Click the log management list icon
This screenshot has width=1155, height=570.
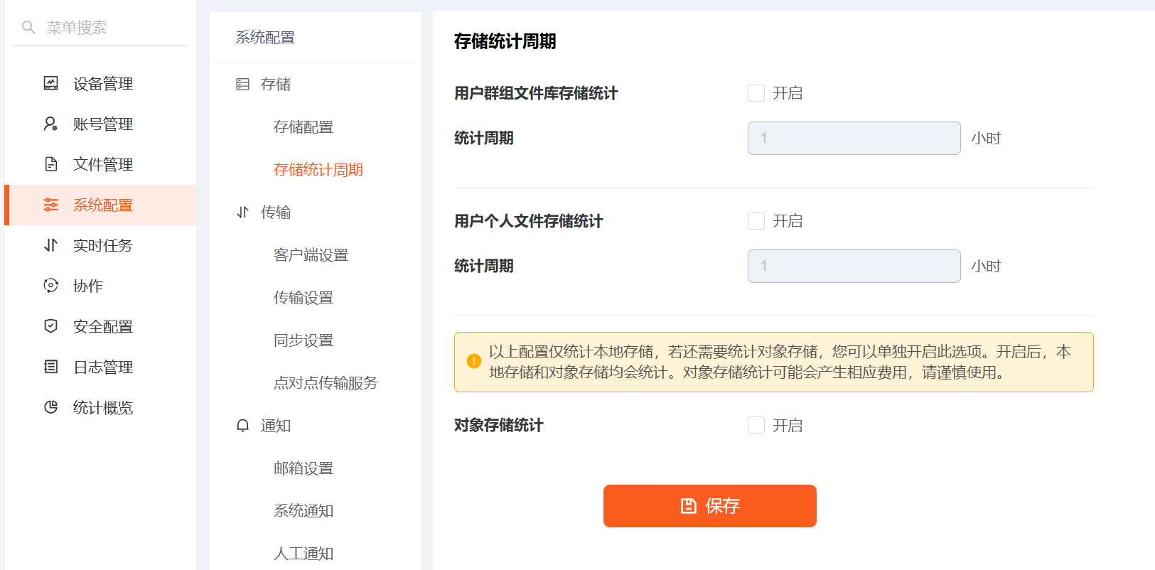51,367
